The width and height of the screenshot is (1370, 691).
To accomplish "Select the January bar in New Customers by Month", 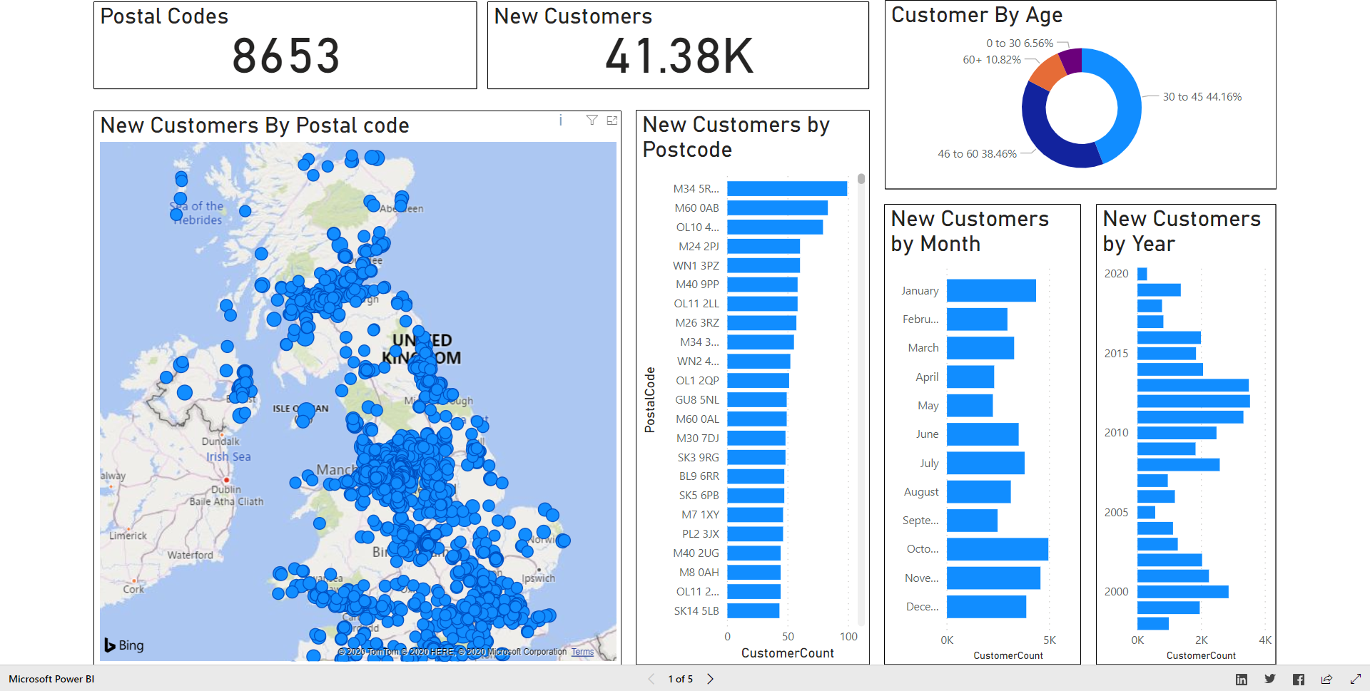I will 990,290.
